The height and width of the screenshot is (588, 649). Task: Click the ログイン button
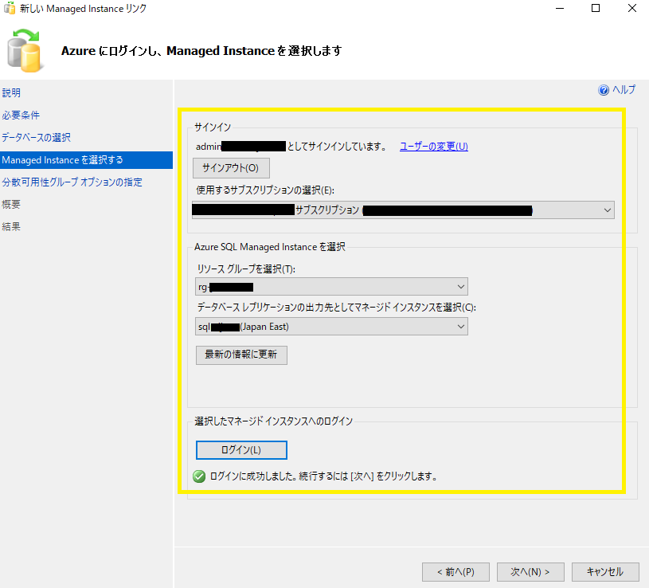point(241,449)
